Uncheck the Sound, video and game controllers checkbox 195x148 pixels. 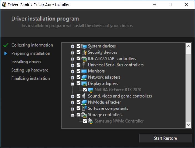(78, 96)
